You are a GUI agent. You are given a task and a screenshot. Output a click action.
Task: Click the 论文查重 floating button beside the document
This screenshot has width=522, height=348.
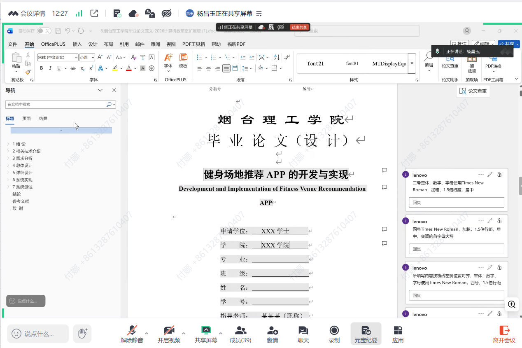[473, 91]
